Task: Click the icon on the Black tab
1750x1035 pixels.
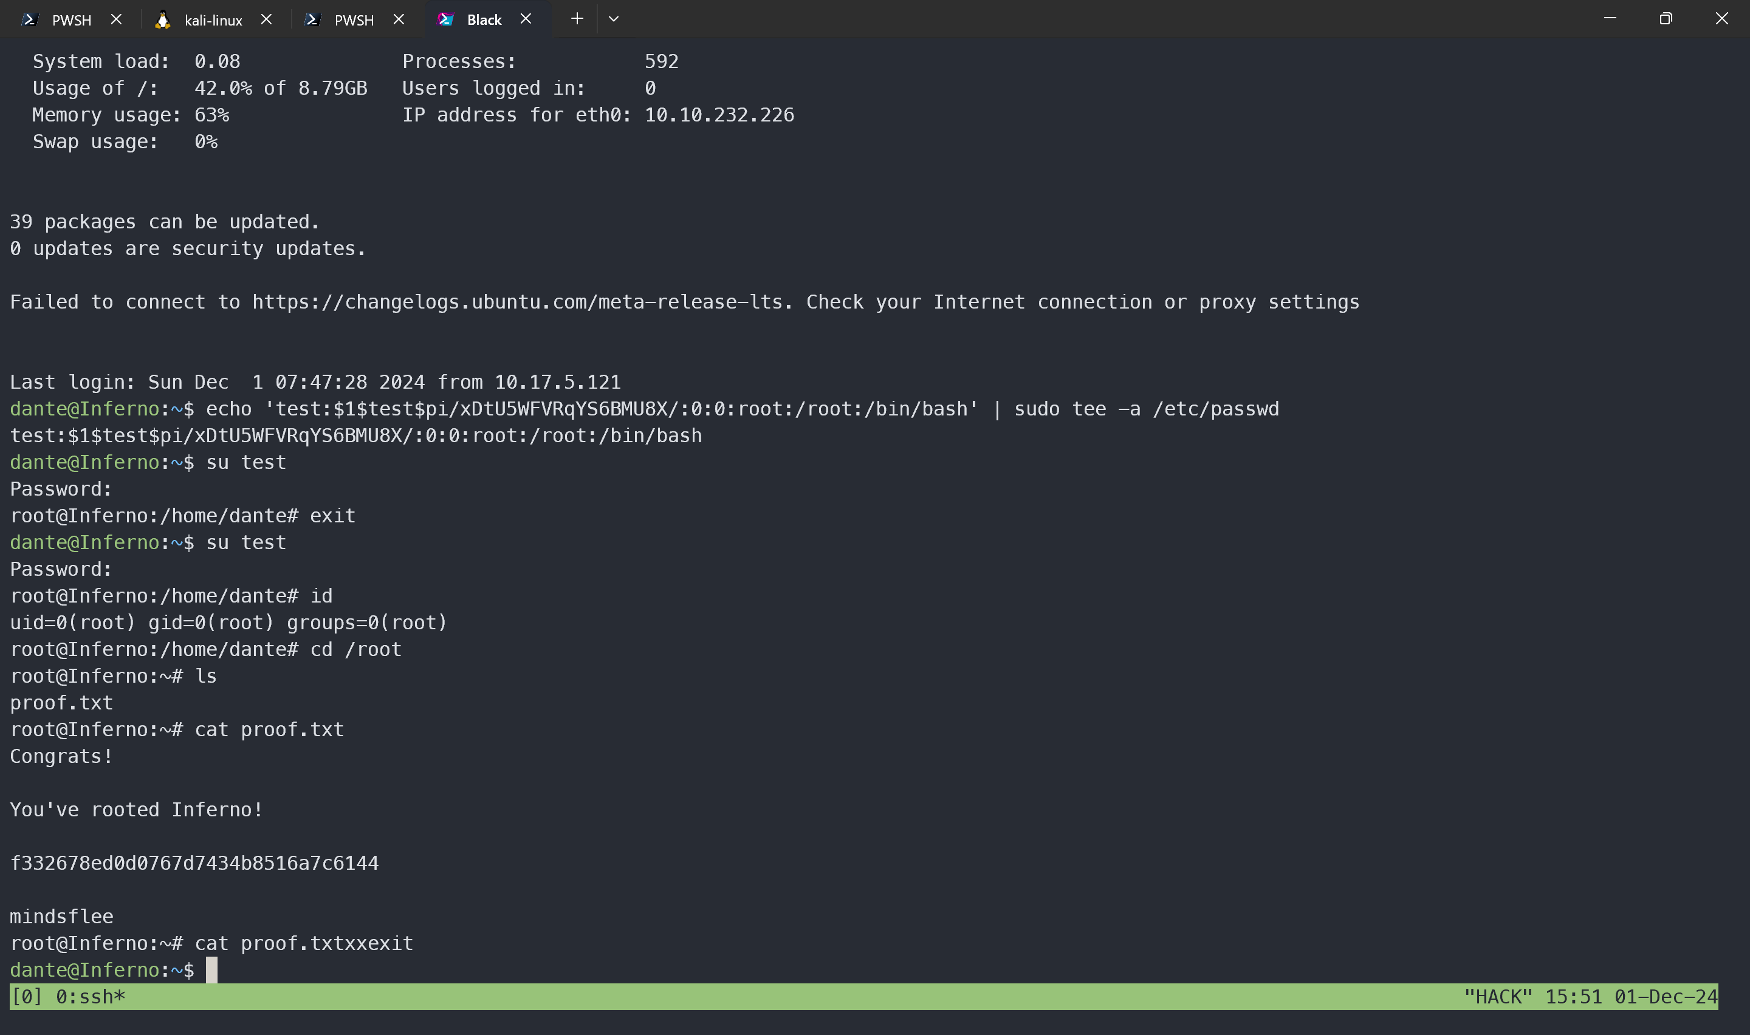Action: pos(445,19)
